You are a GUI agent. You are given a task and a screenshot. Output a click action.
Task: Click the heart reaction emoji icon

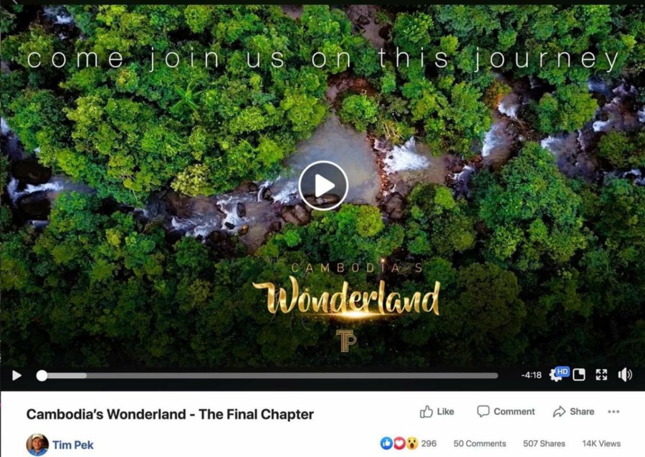[399, 443]
